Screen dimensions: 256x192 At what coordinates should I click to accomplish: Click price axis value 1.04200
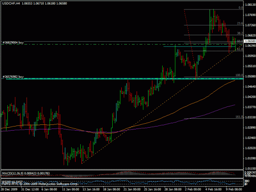tap(250, 97)
